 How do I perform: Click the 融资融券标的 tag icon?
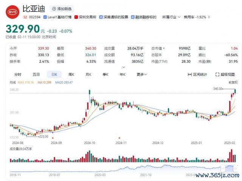133,17
